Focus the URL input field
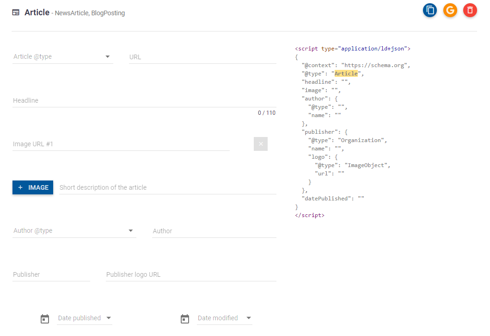 [x=202, y=57]
